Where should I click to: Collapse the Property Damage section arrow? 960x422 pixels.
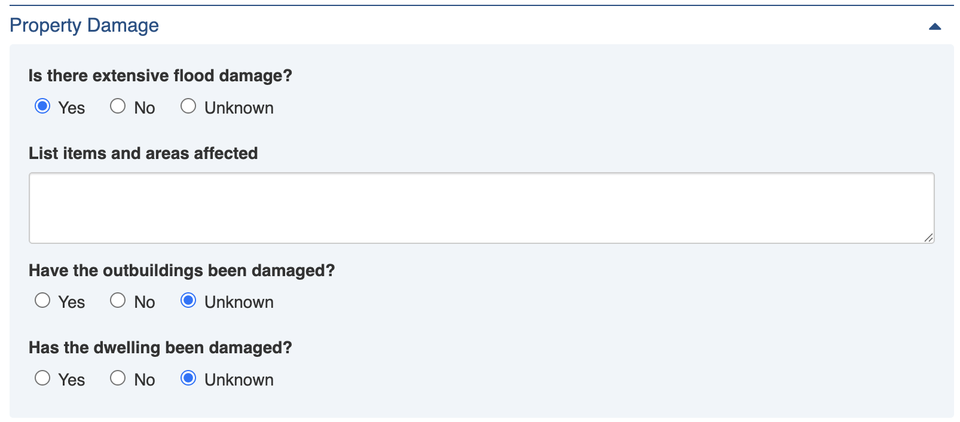click(935, 26)
